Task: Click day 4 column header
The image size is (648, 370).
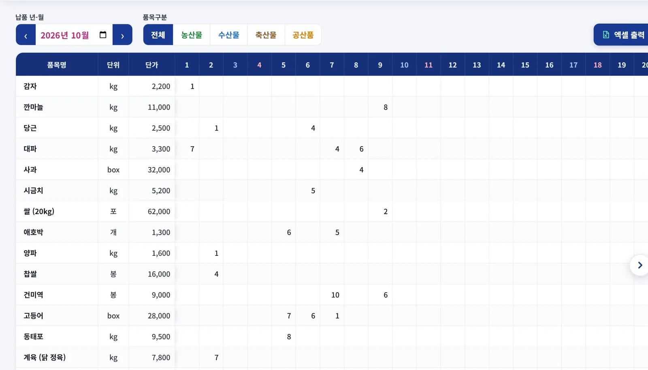Action: pyautogui.click(x=259, y=65)
